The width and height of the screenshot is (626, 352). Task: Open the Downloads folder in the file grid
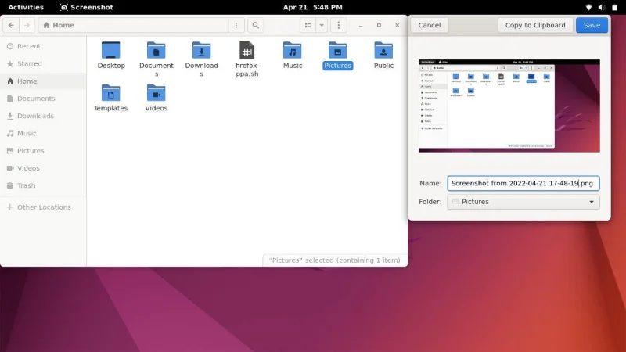202,51
